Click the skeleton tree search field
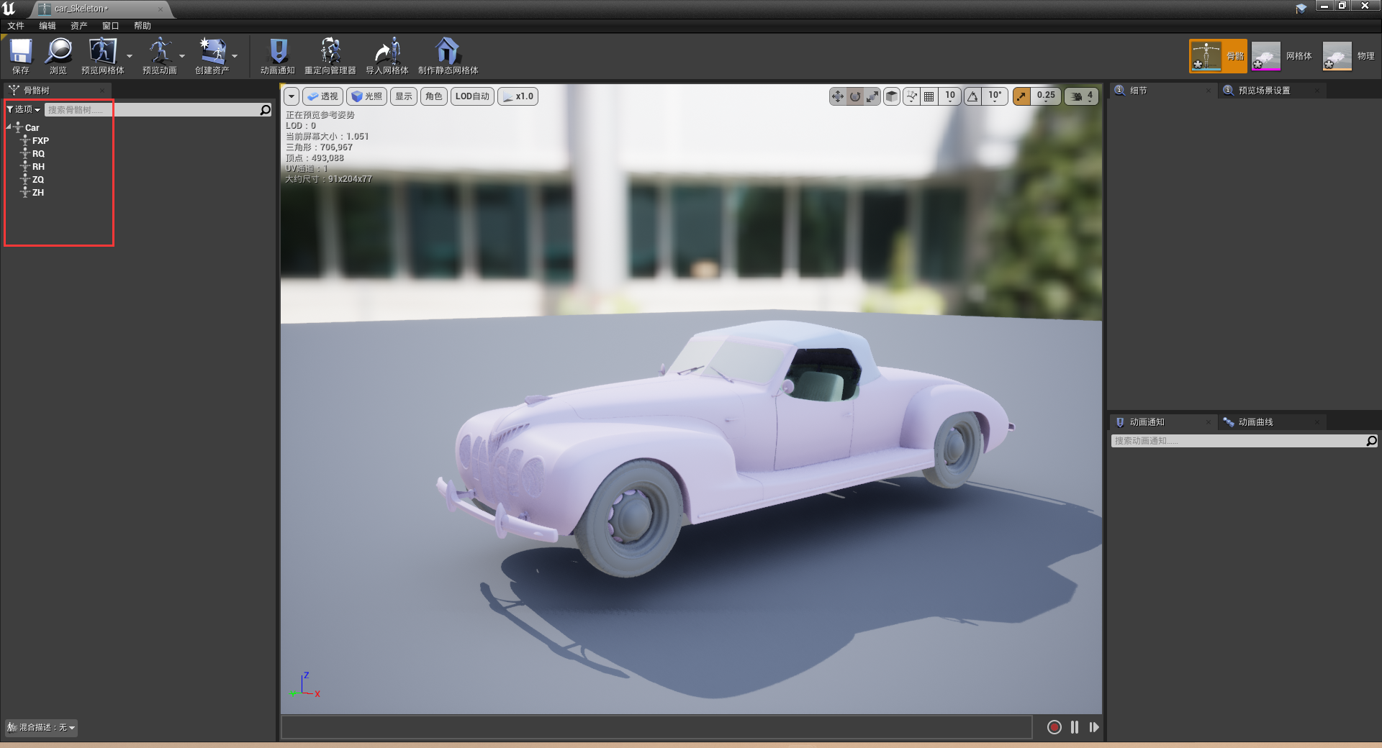This screenshot has width=1382, height=748. click(x=151, y=109)
